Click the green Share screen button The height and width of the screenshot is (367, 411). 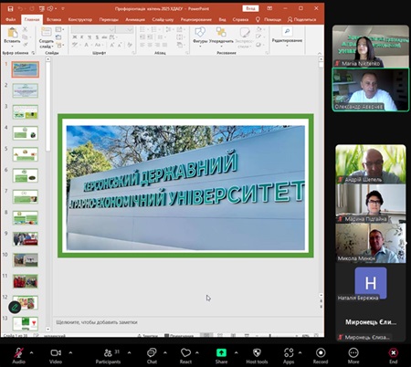click(x=221, y=355)
